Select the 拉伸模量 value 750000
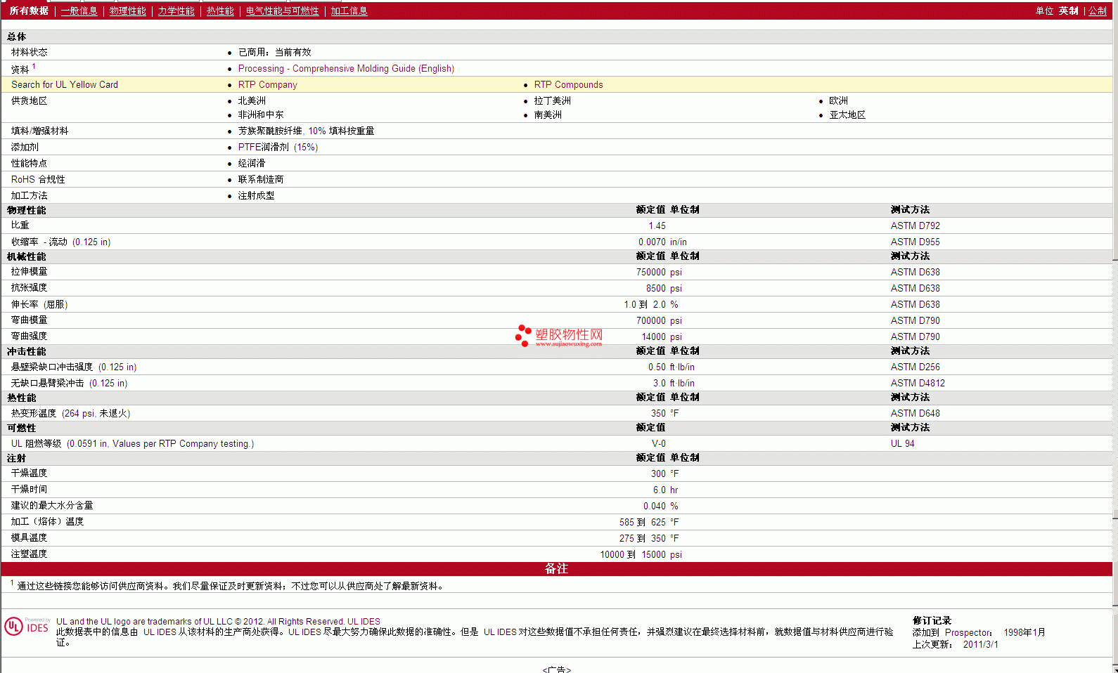 (650, 273)
